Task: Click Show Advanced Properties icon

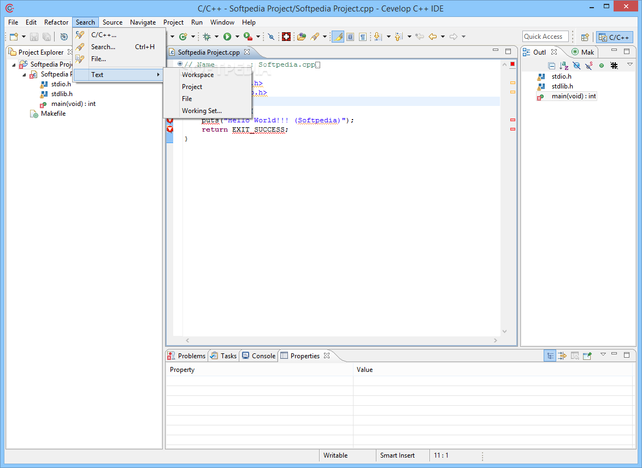Action: pyautogui.click(x=562, y=356)
